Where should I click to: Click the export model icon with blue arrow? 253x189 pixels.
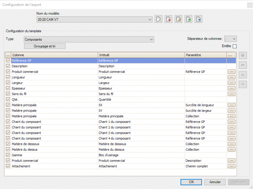(198, 19)
